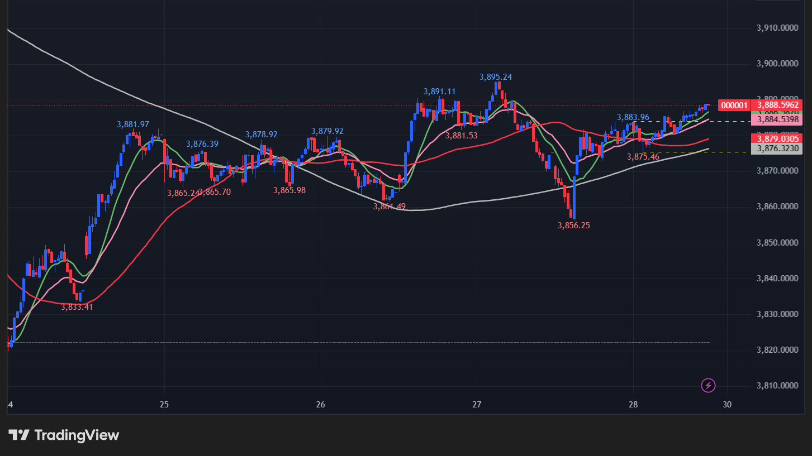
Task: Select date 25 on time axis
Action: tap(164, 404)
